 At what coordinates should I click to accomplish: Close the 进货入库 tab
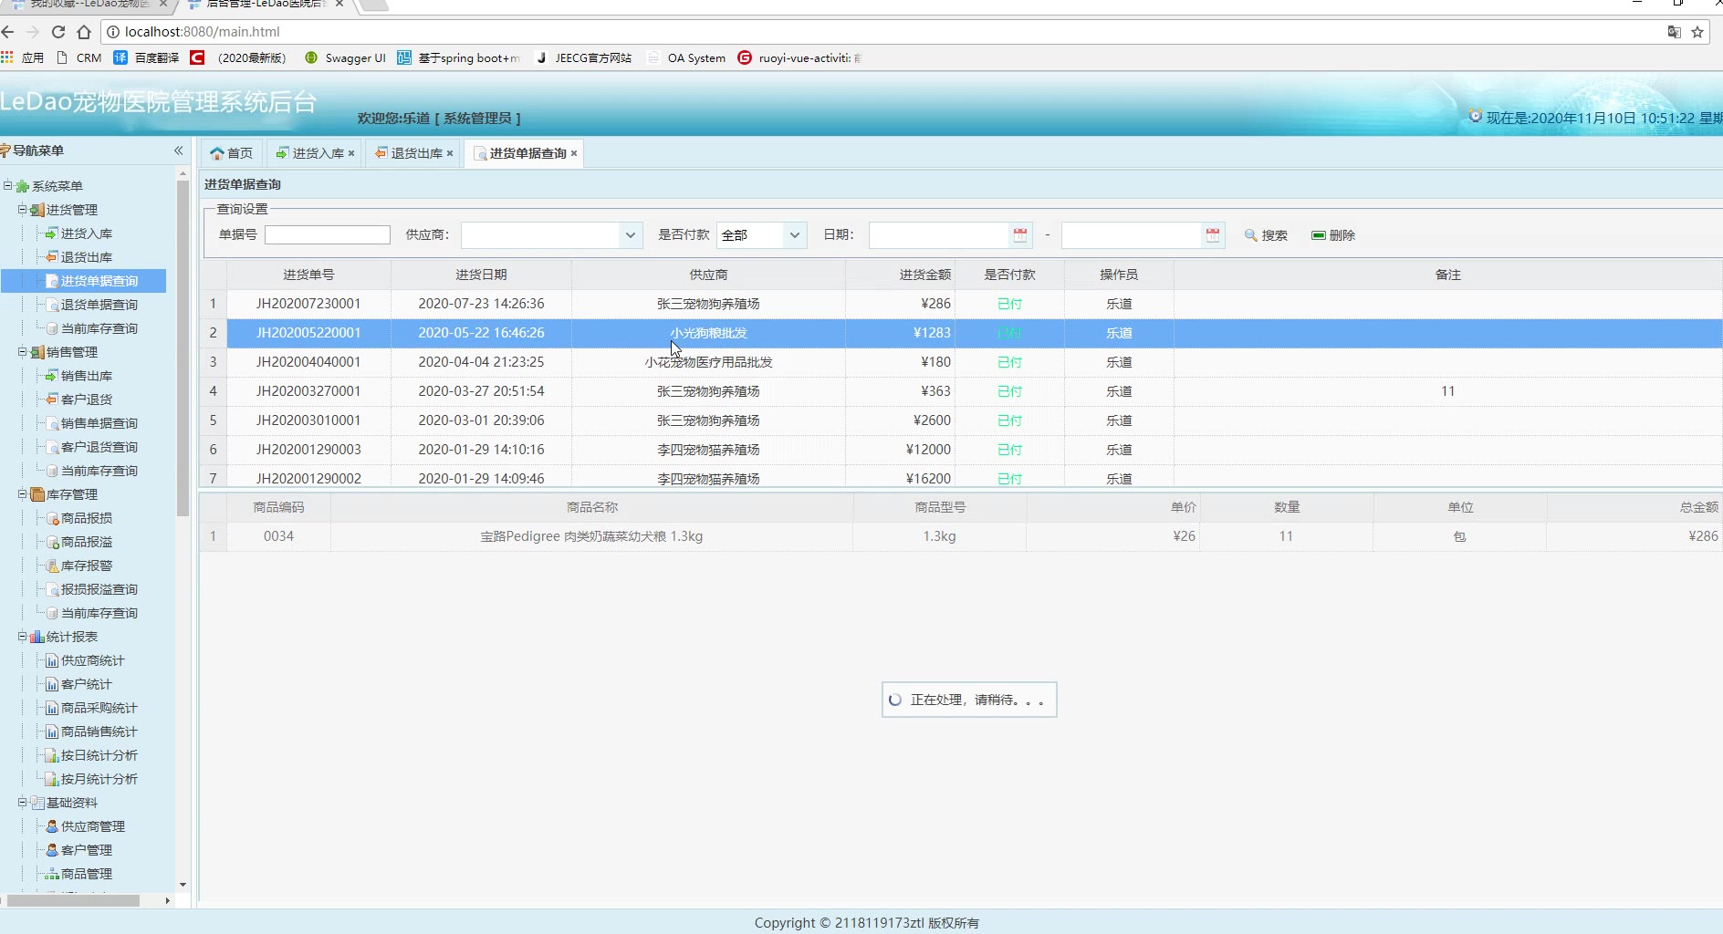tap(351, 153)
